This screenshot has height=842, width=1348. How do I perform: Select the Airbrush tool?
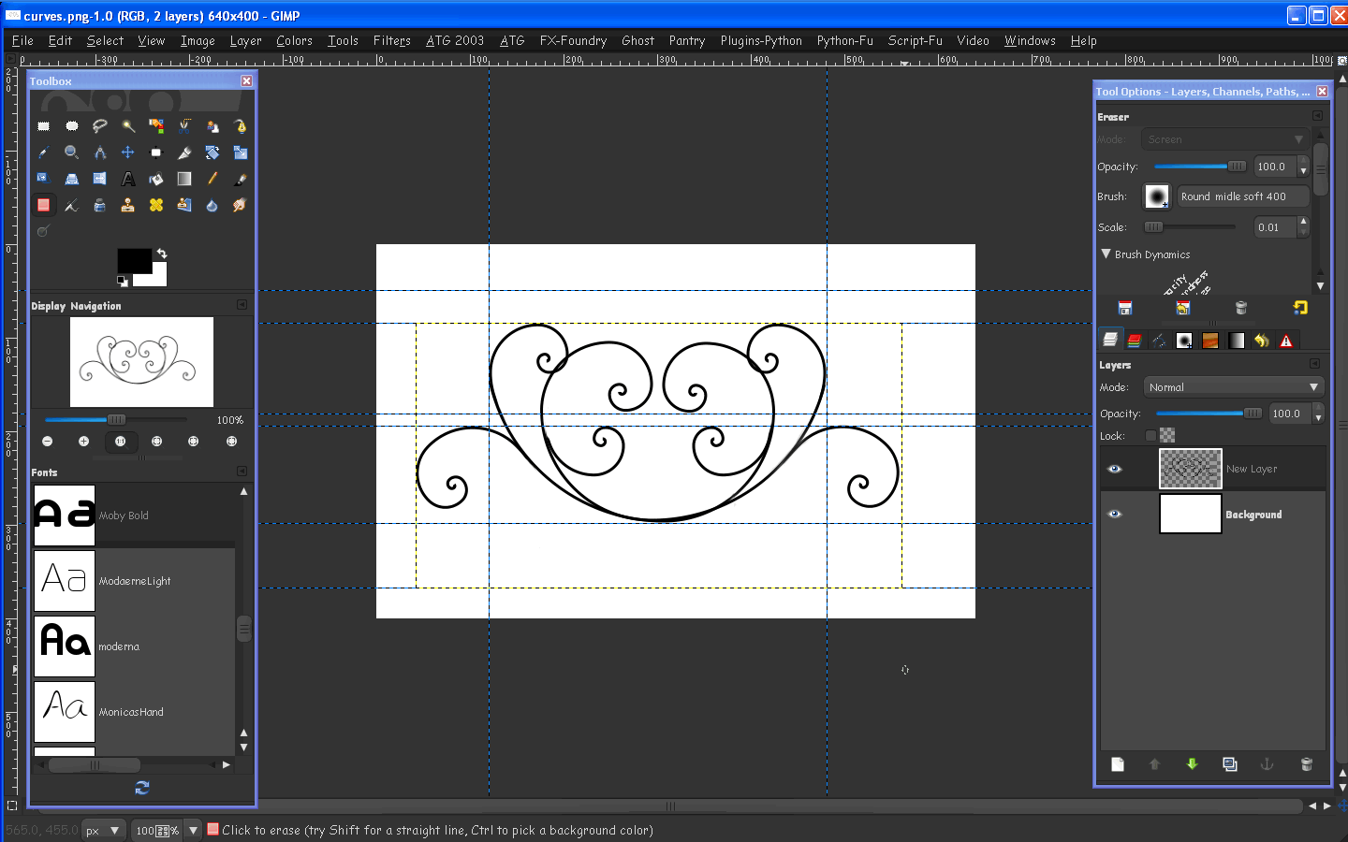(71, 204)
